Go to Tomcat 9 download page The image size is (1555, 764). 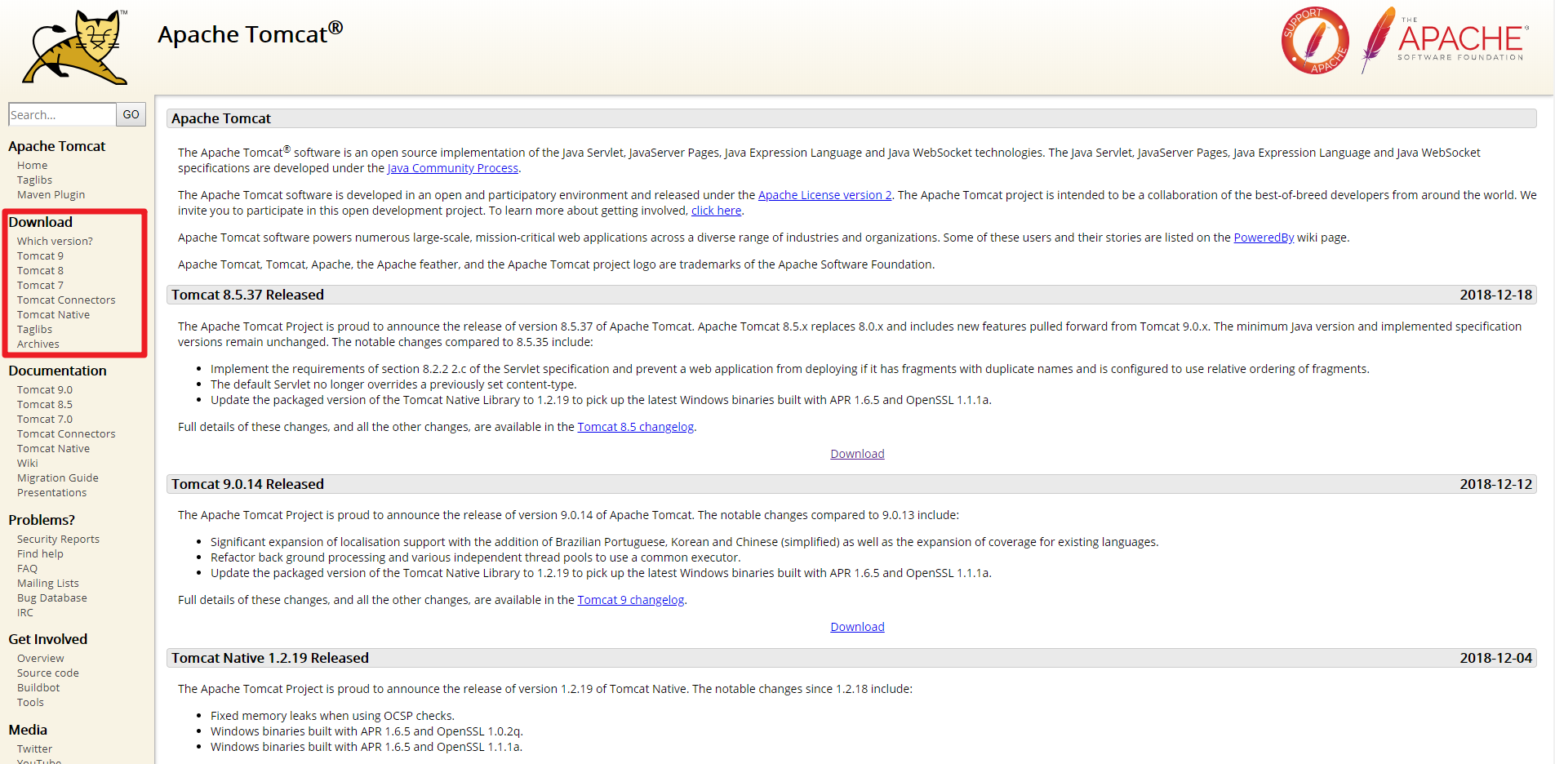40,255
